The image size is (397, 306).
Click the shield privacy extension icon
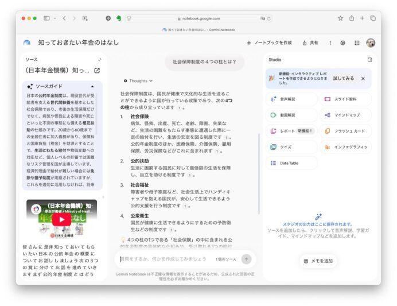point(108,18)
